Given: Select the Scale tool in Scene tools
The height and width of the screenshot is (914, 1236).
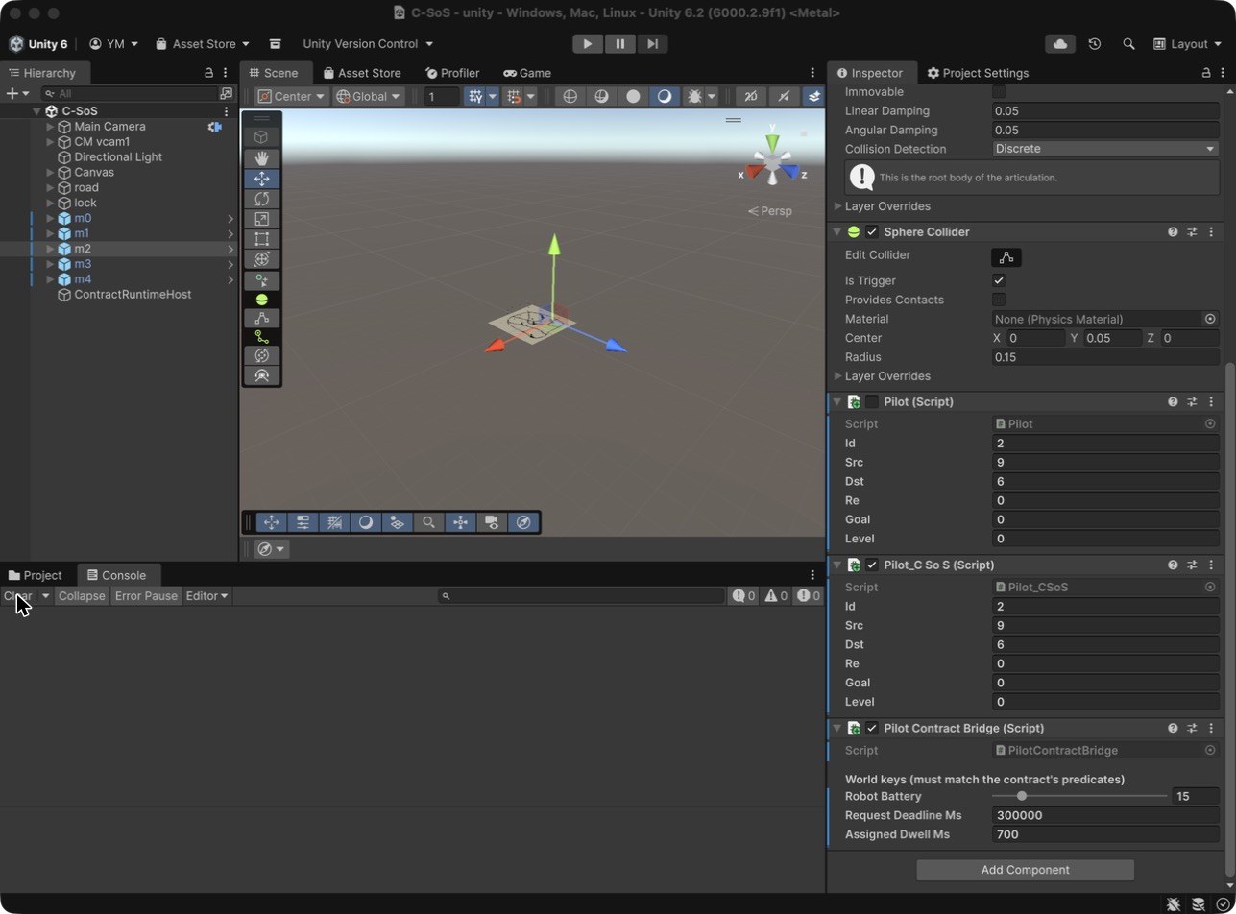Looking at the screenshot, I should point(261,219).
